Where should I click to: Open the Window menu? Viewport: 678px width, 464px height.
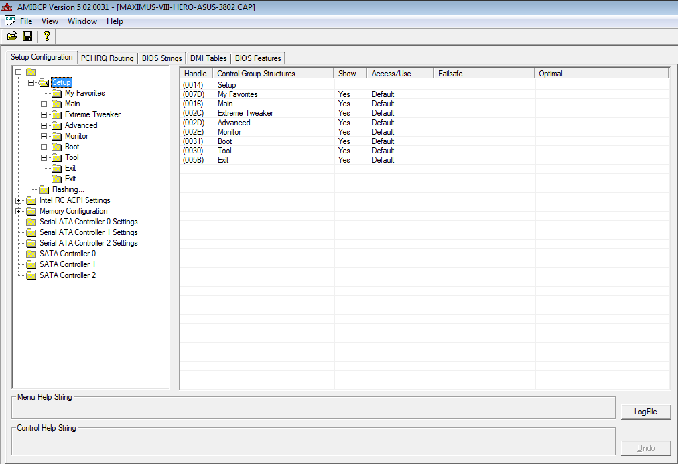click(x=82, y=21)
